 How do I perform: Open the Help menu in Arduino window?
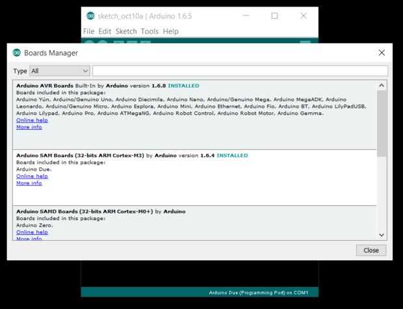click(171, 31)
